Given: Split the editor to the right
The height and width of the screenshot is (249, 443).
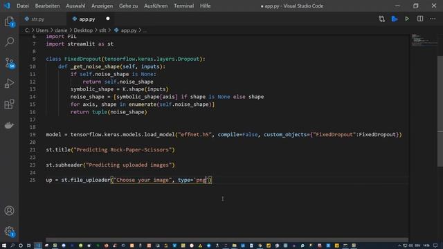Looking at the screenshot, I should pos(420,19).
